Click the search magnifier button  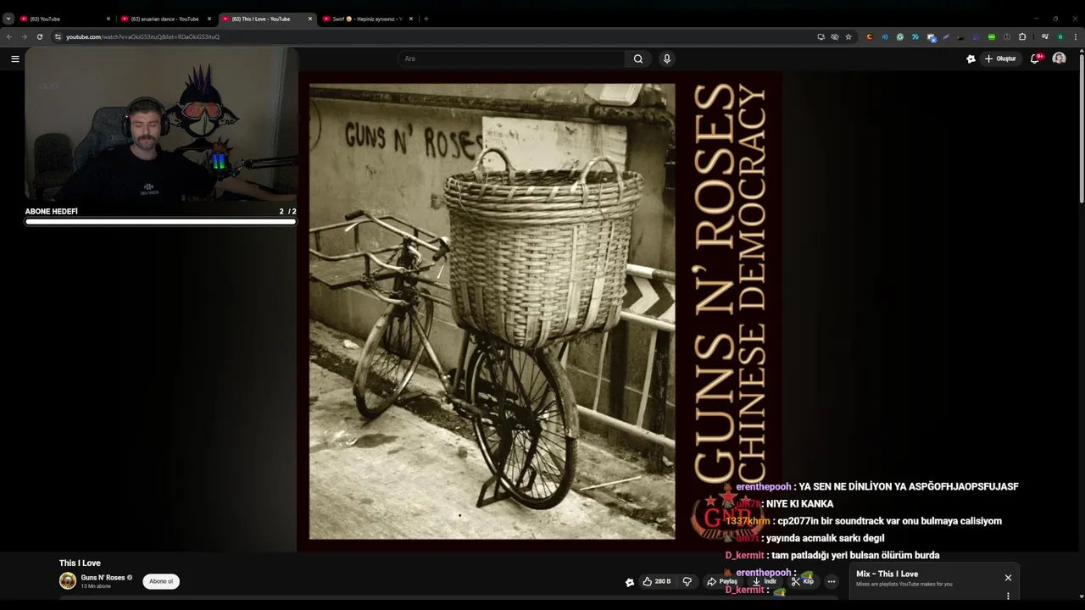(x=638, y=58)
